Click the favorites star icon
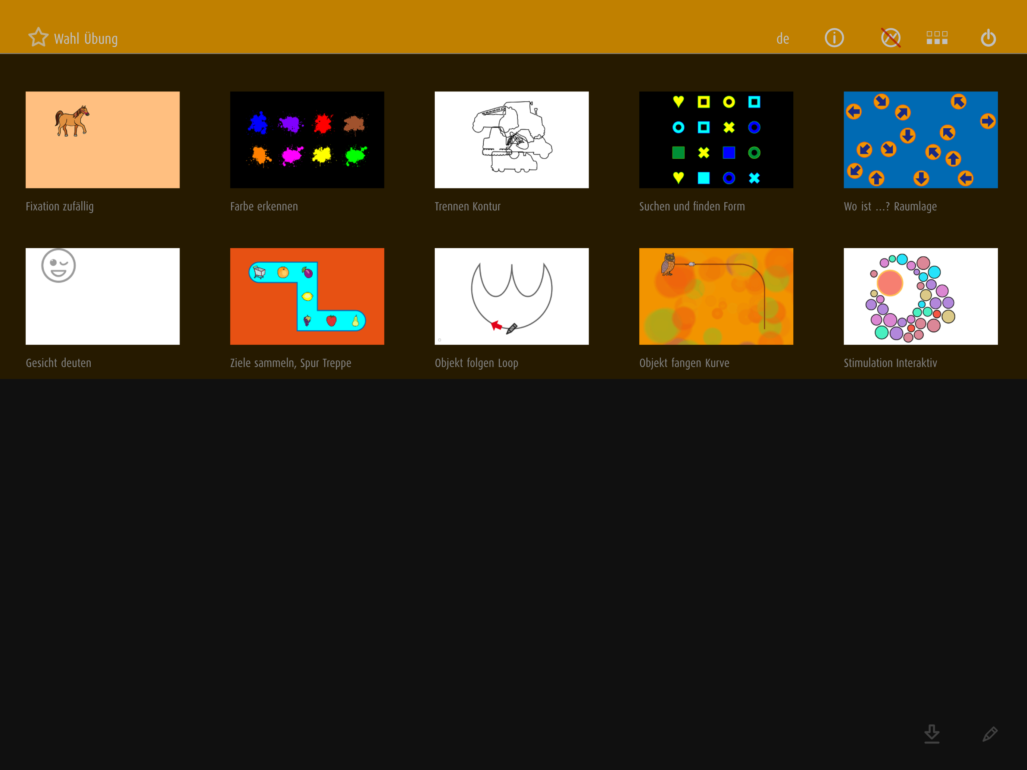The height and width of the screenshot is (770, 1027). [38, 38]
